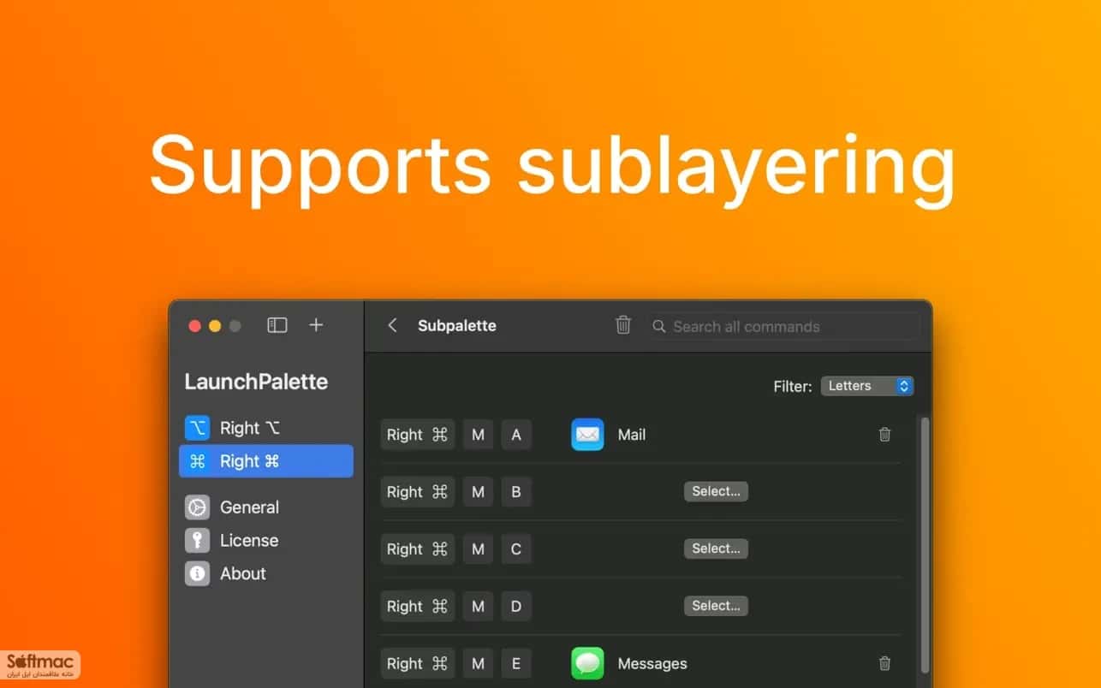Click the Filter: label
Screen dimensions: 1101x688
tap(793, 387)
